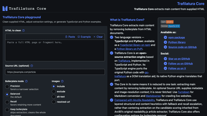Show Boilerplate mode help tooltip icon
207x116 pixels.
[27, 81]
